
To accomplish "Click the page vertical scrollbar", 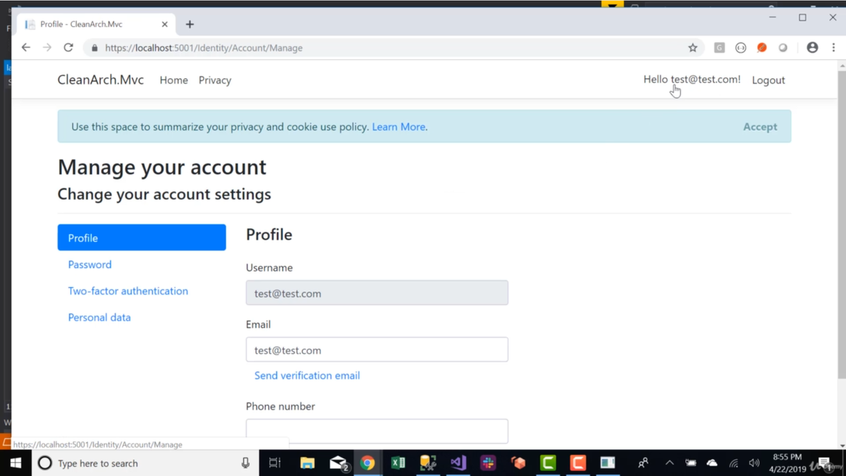I will click(x=842, y=226).
